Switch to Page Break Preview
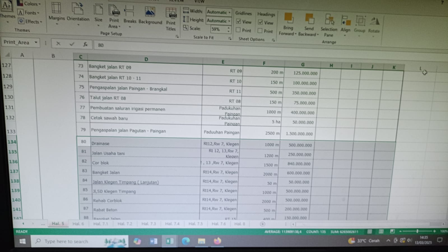 tap(392, 231)
